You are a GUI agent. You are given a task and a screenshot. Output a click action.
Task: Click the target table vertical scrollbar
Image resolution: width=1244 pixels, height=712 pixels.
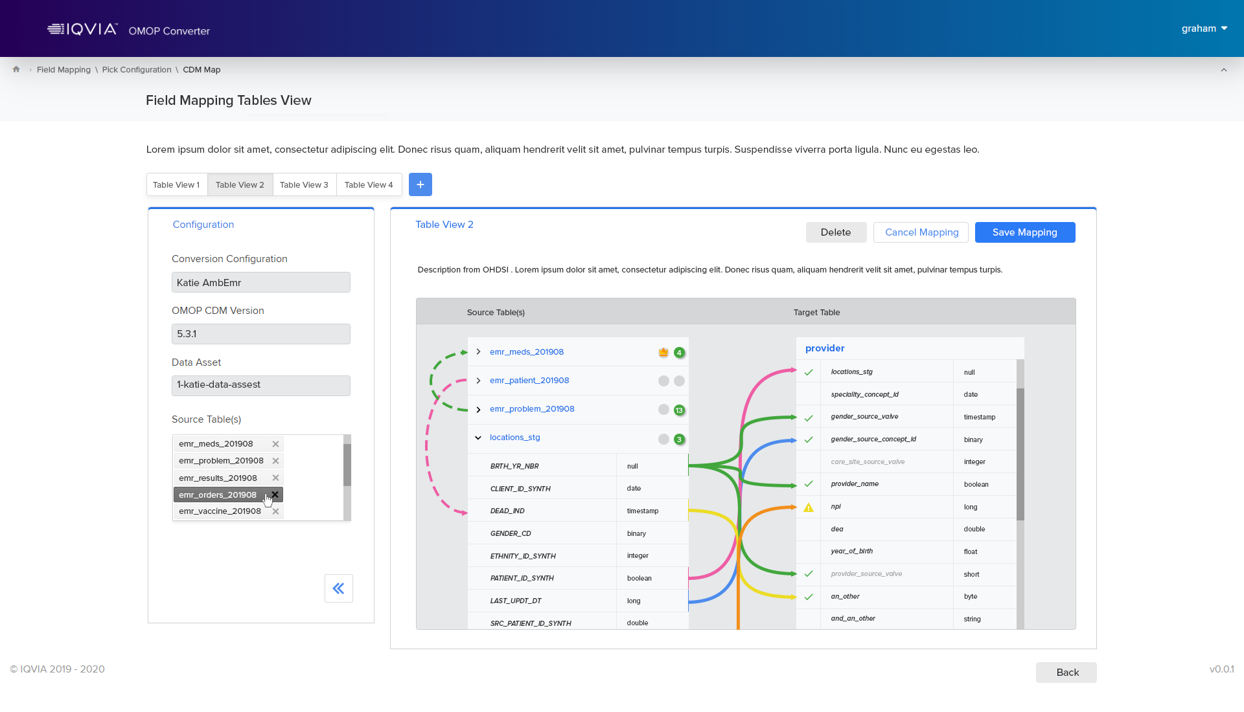[x=1020, y=453]
